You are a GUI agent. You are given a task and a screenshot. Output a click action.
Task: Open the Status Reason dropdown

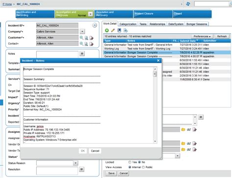[75, 163]
